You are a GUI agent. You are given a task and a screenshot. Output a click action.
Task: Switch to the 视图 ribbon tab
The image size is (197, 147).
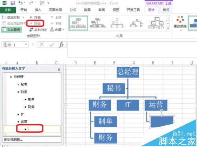pos(116,10)
